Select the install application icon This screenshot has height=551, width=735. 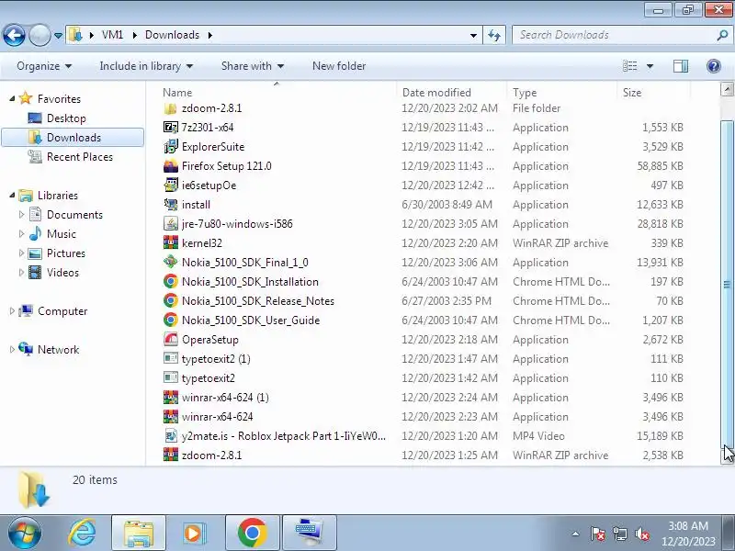[171, 204]
